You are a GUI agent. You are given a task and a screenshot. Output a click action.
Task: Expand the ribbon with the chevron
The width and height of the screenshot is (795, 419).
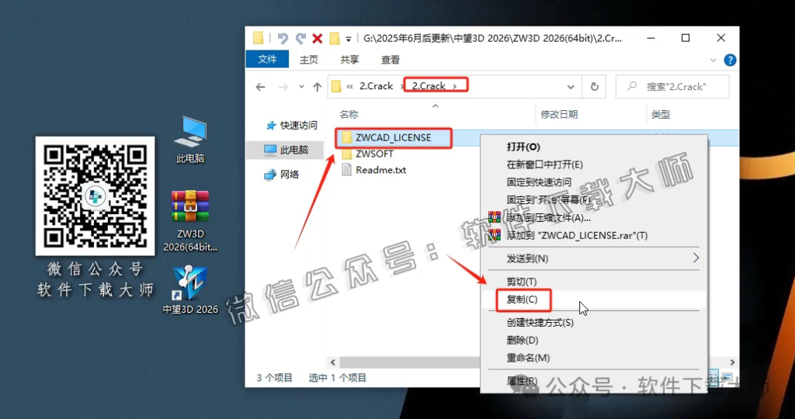(x=713, y=60)
